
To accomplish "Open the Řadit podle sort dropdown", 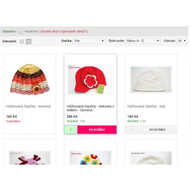I will pos(143,41).
